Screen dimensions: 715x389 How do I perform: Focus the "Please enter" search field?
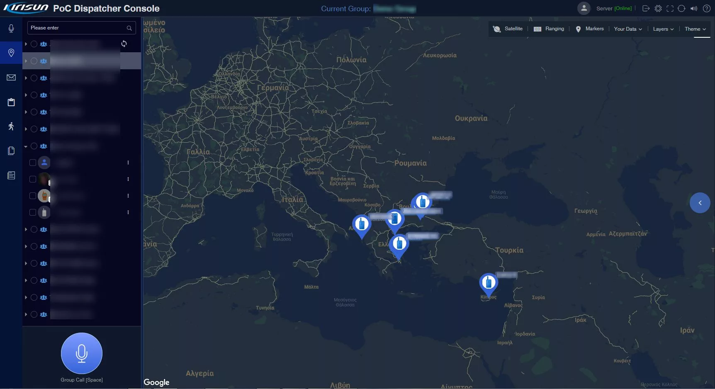pos(82,28)
